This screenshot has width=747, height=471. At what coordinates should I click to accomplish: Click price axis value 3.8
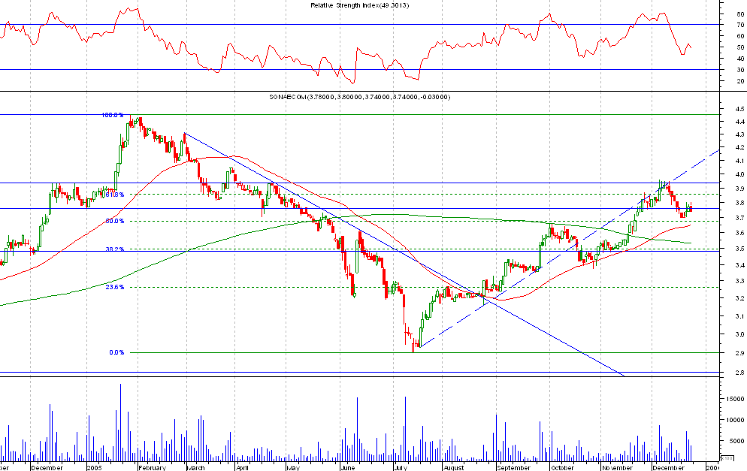click(739, 203)
